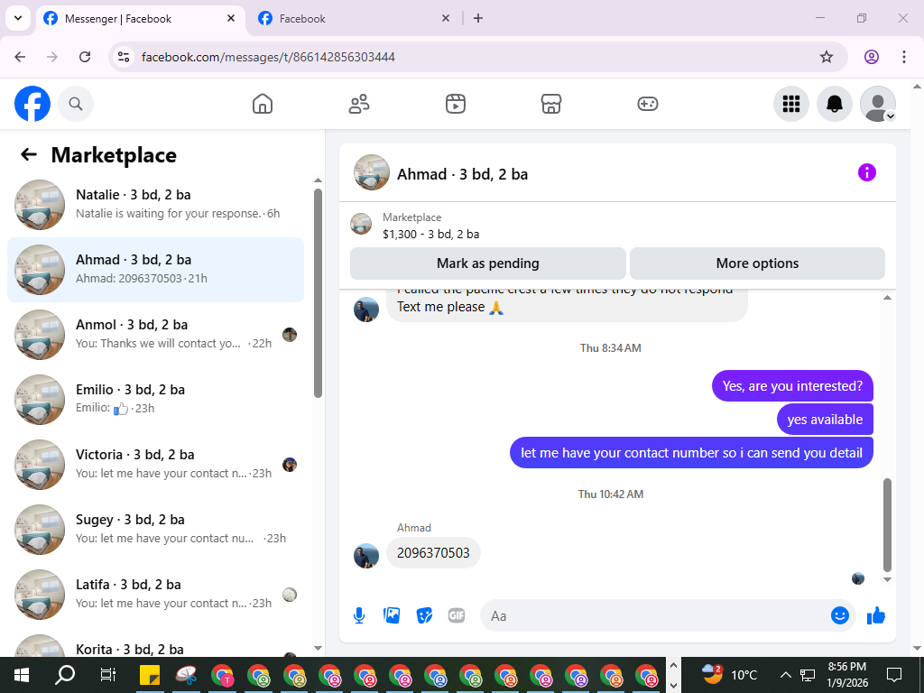Click the More options button
Viewport: 924px width, 693px height.
pos(757,263)
